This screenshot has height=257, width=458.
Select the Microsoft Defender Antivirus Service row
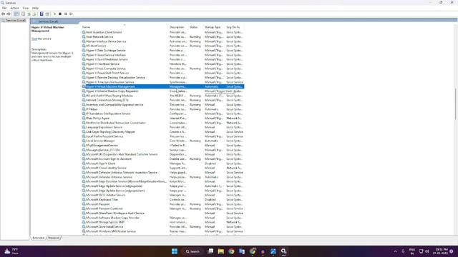(x=162, y=177)
